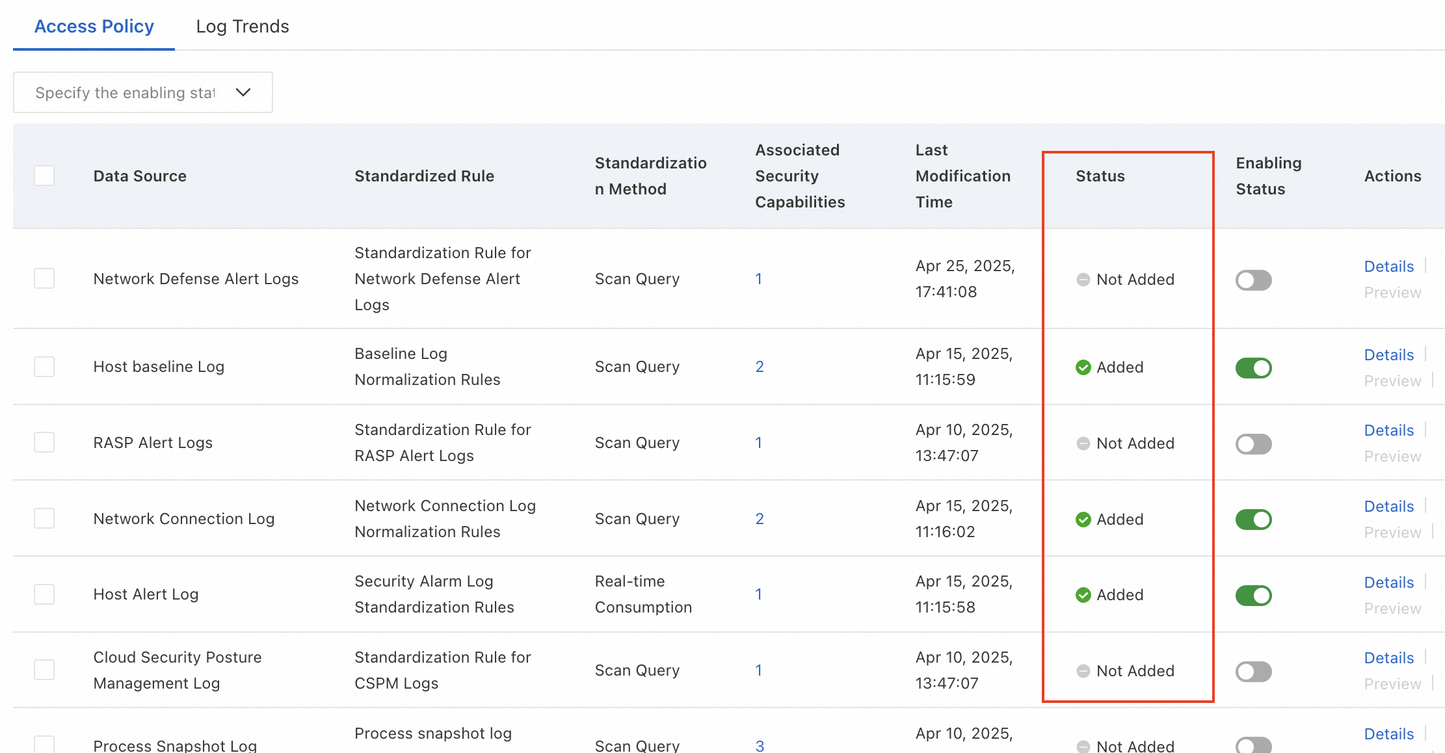Check the select-all checkbox in table header
This screenshot has width=1445, height=753.
click(x=44, y=176)
